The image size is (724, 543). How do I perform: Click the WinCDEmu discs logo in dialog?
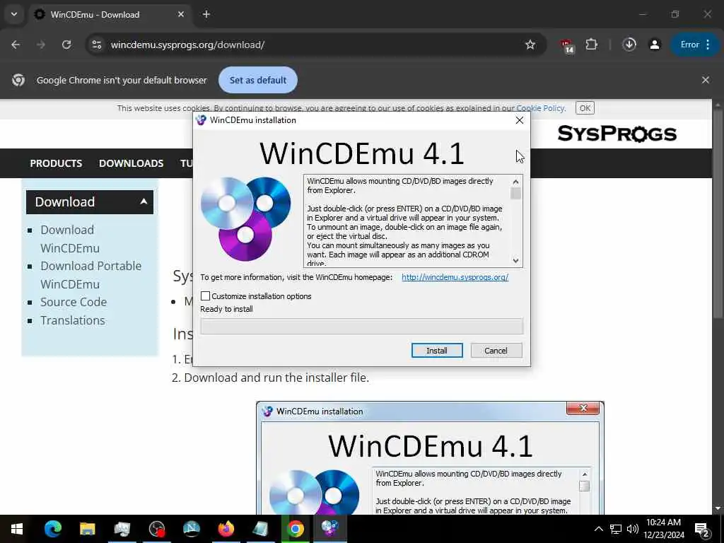pos(245,219)
